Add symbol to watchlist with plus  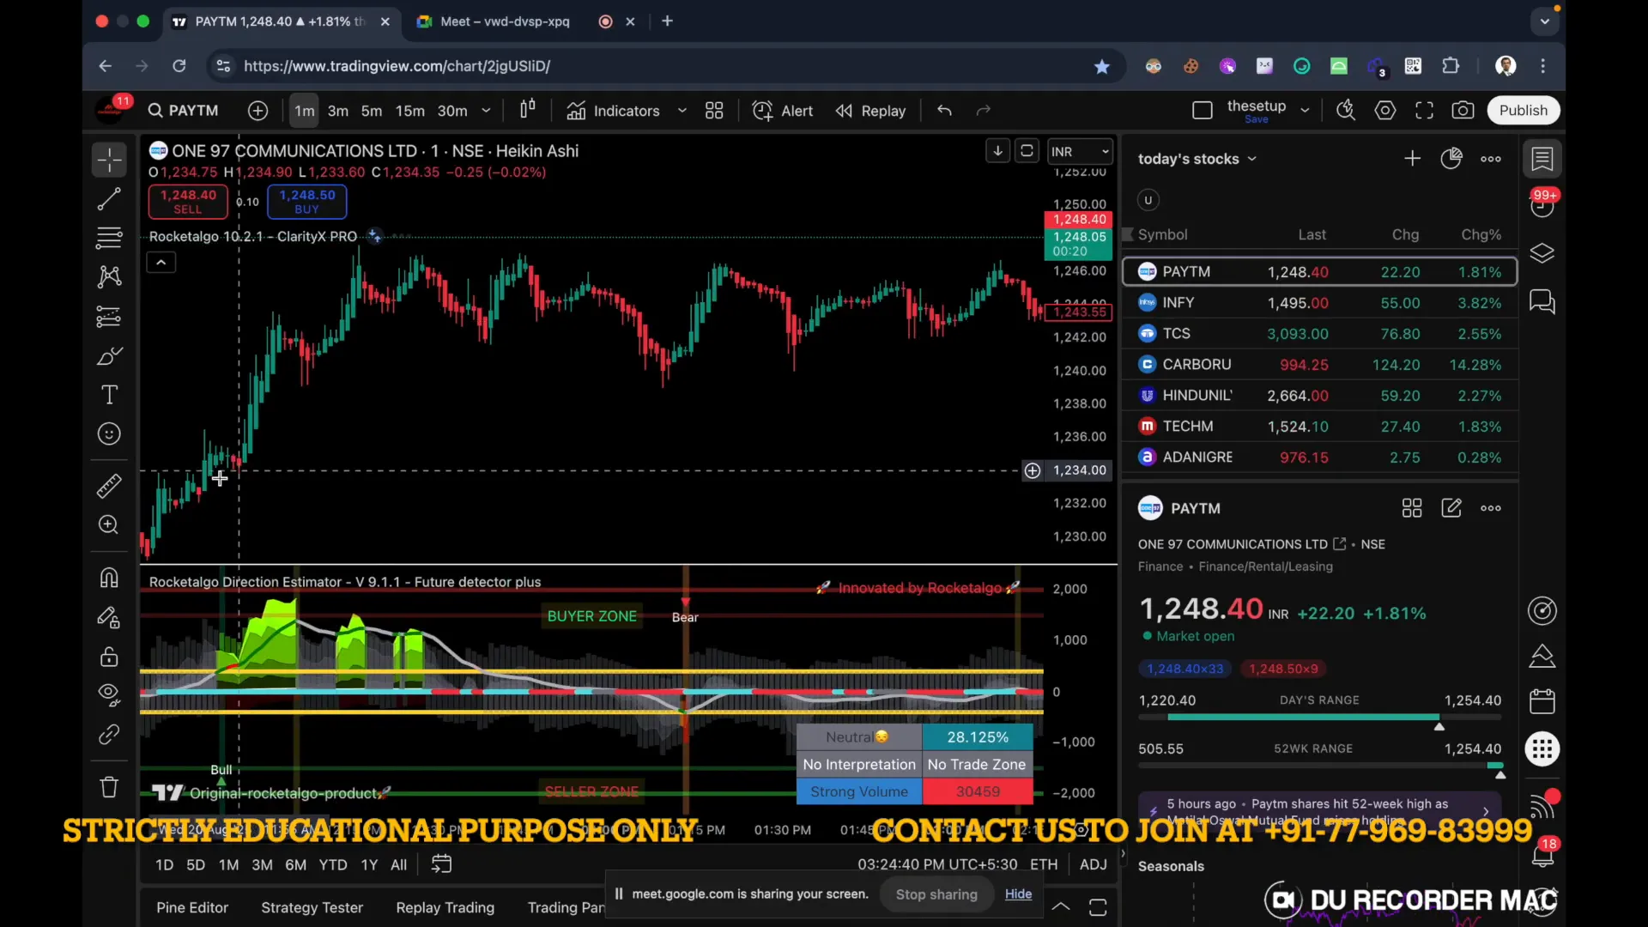[x=1412, y=159]
